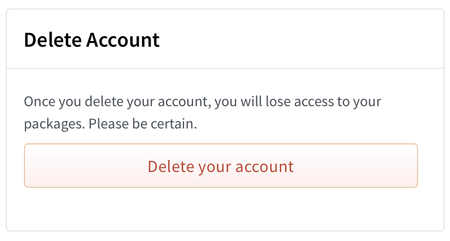Click the empty space below the delete button
This screenshot has height=241, width=450.
221,209
